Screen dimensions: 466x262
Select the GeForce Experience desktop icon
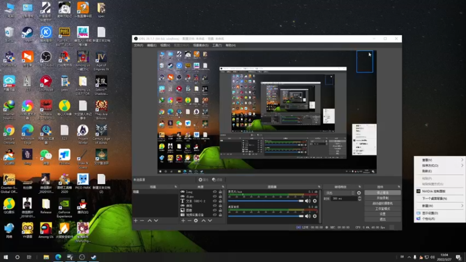point(64,208)
